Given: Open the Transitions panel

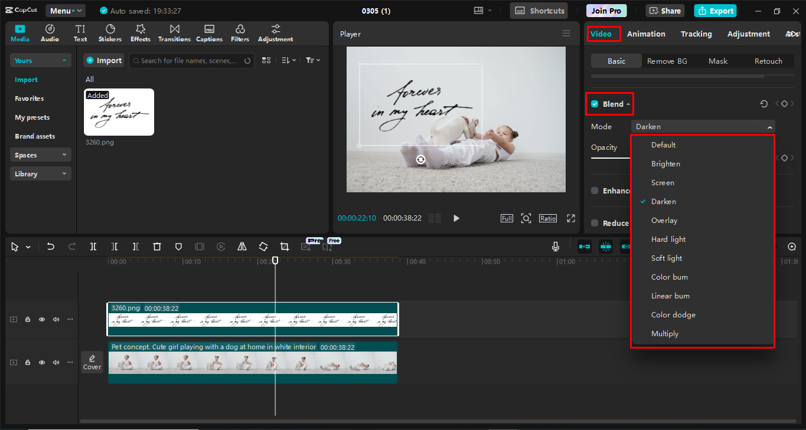Looking at the screenshot, I should 174,32.
